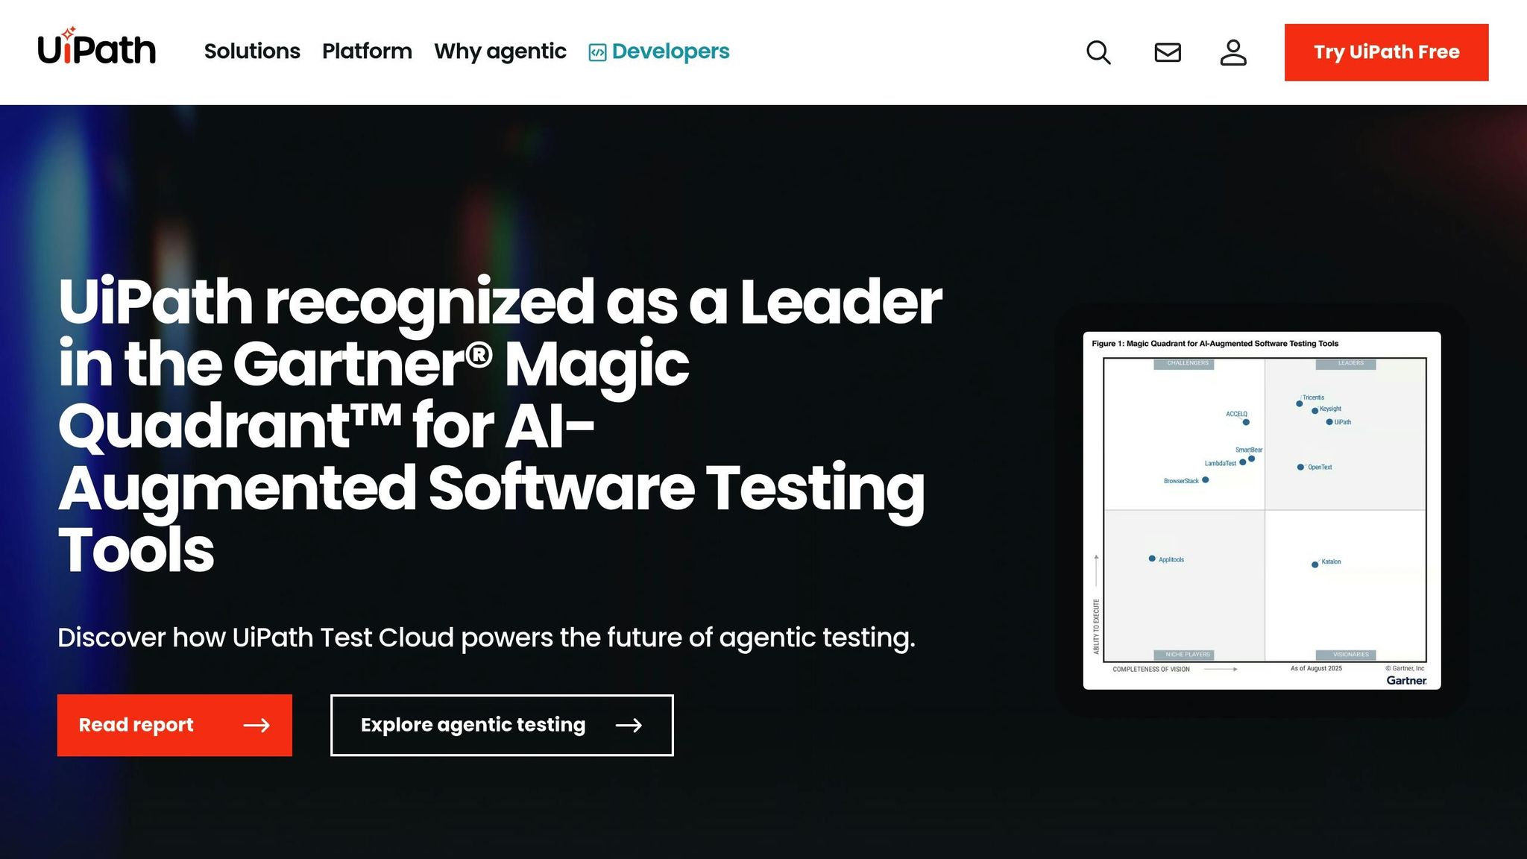Image resolution: width=1527 pixels, height=859 pixels.
Task: Click the envelope contact icon
Action: tap(1168, 53)
